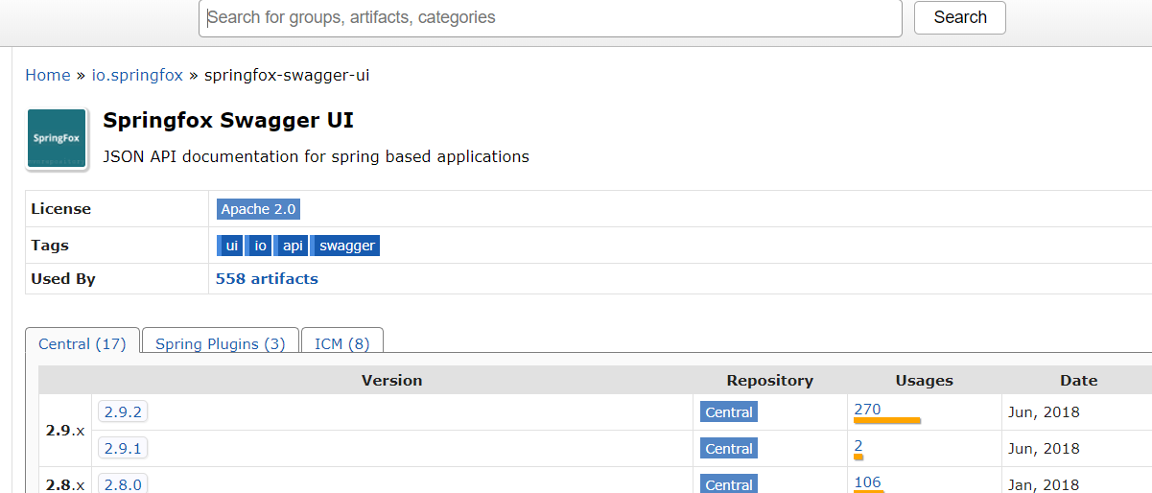The height and width of the screenshot is (493, 1152).
Task: Open io.springfox breadcrumb link
Action: tap(137, 75)
